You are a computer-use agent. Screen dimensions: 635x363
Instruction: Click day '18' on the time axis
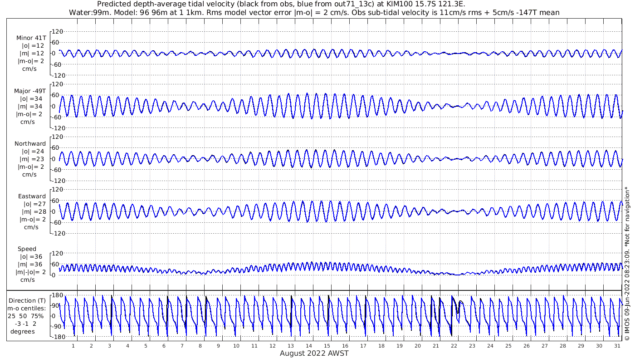pyautogui.click(x=381, y=346)
